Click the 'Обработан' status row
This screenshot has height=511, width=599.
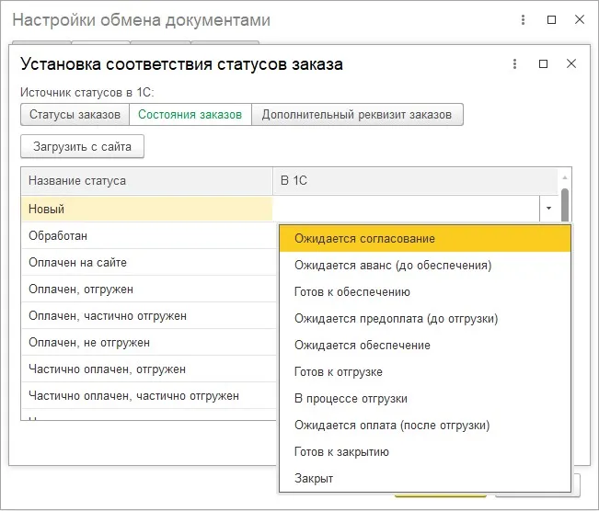[58, 235]
